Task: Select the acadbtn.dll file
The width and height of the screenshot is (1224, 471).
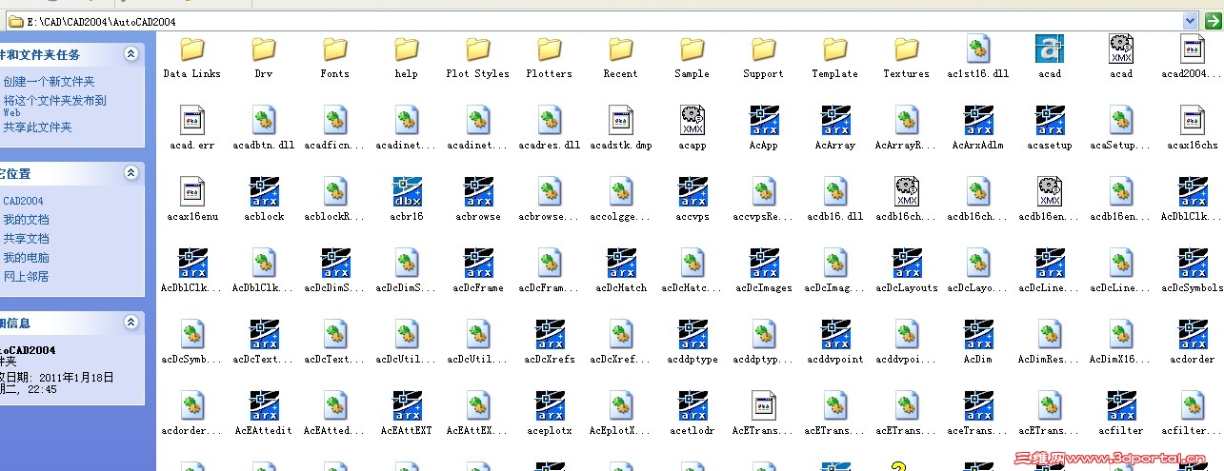Action: coord(264,129)
